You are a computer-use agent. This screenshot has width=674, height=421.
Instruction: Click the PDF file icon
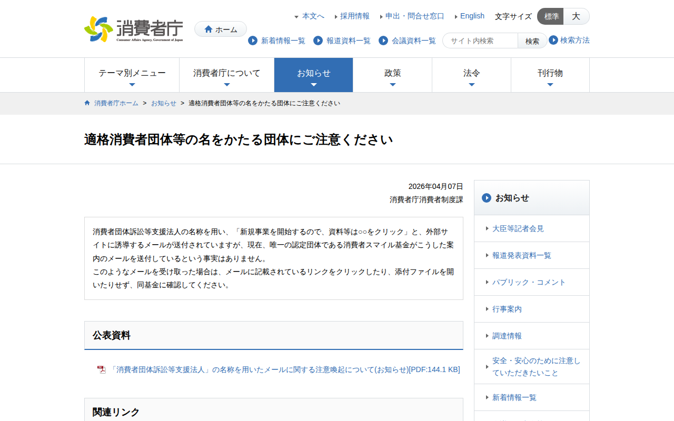tap(102, 370)
